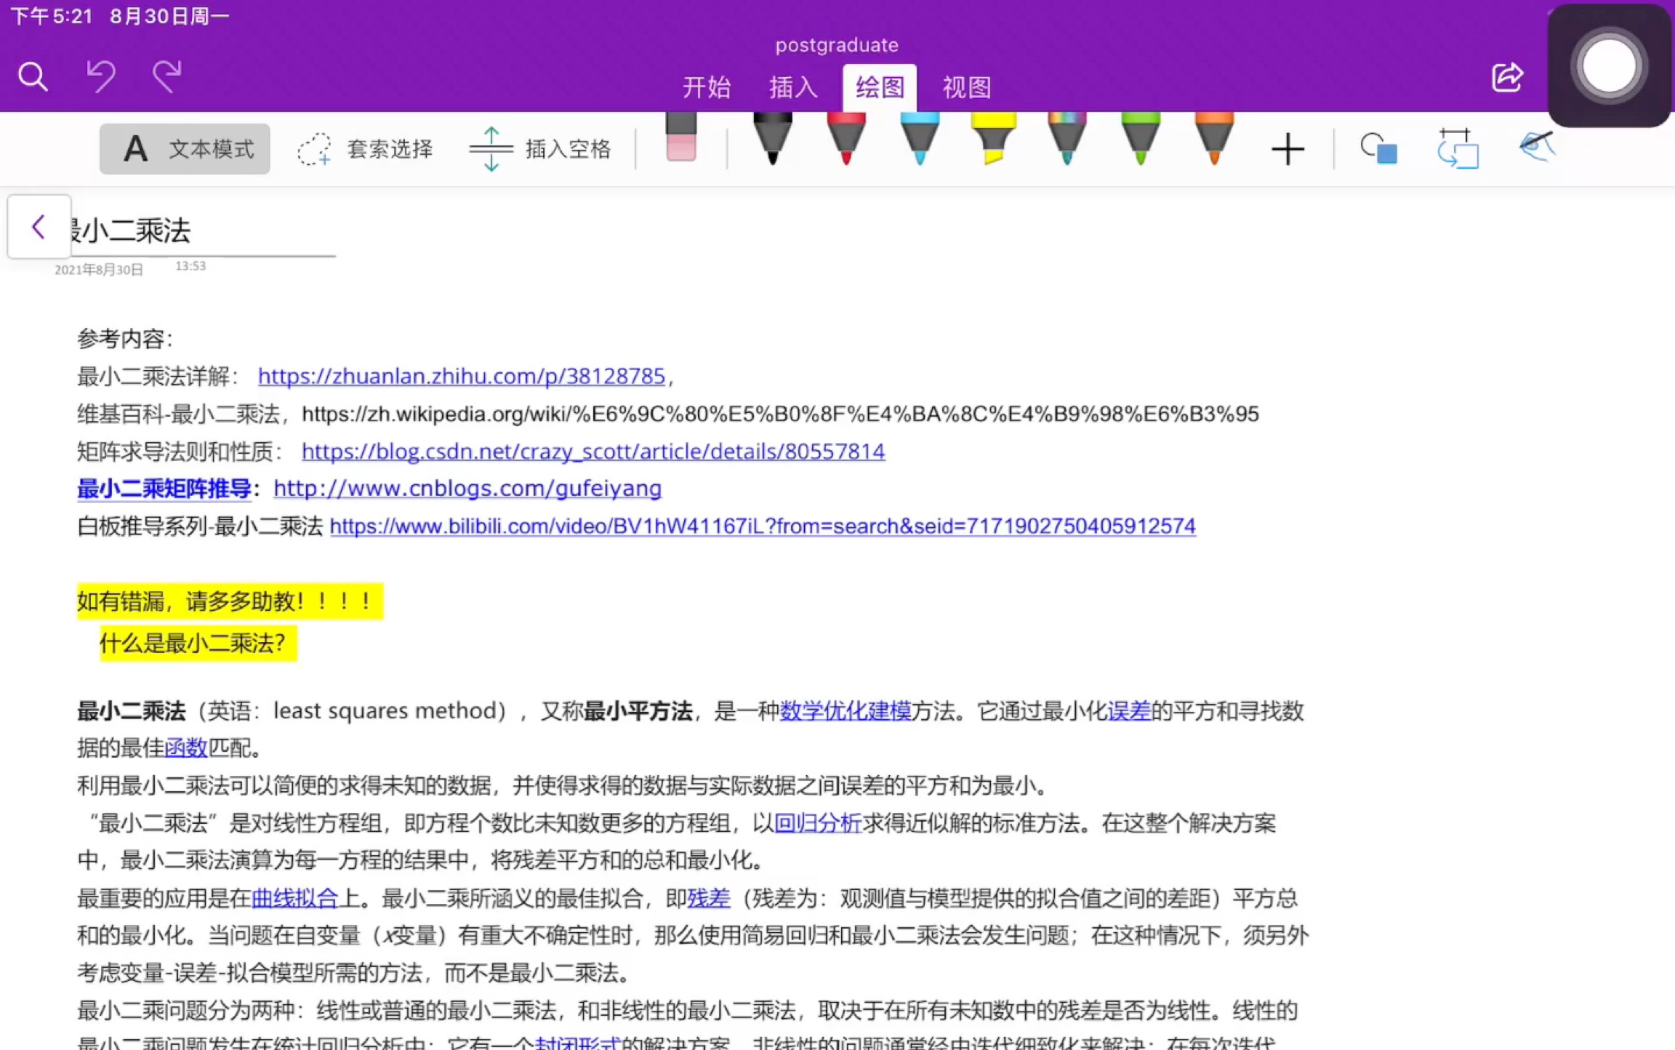Viewport: 1675px width, 1050px height.
Task: Edit the page title 最小二乘法
Action: [129, 231]
